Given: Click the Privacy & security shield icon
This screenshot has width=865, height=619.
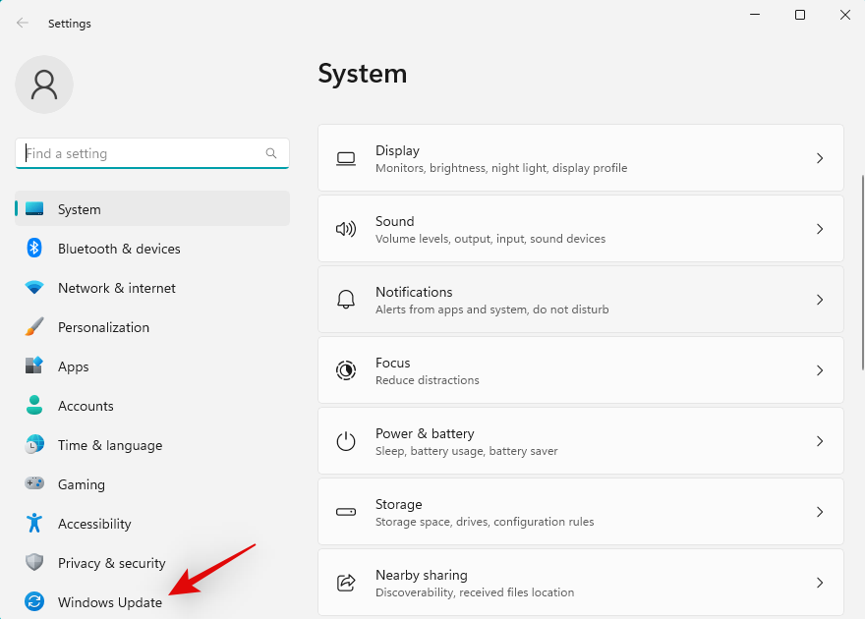Looking at the screenshot, I should pos(34,562).
